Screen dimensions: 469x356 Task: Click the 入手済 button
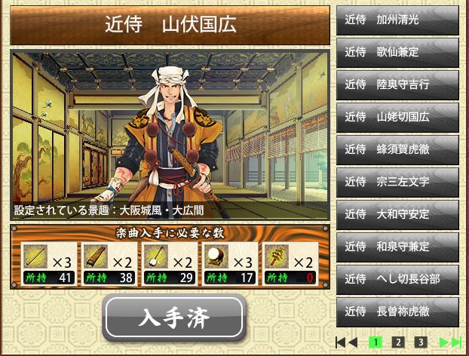tap(174, 318)
